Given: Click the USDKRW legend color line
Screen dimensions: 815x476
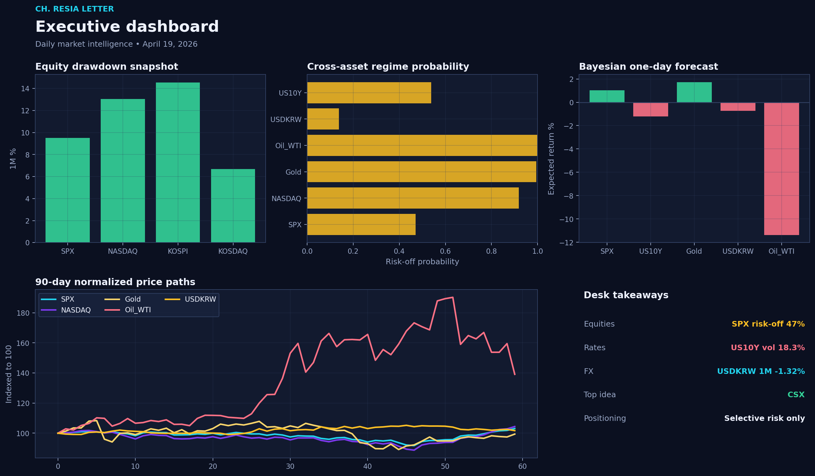Looking at the screenshot, I should click(172, 299).
